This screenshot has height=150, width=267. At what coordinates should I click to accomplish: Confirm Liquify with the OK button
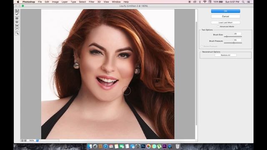point(225,11)
